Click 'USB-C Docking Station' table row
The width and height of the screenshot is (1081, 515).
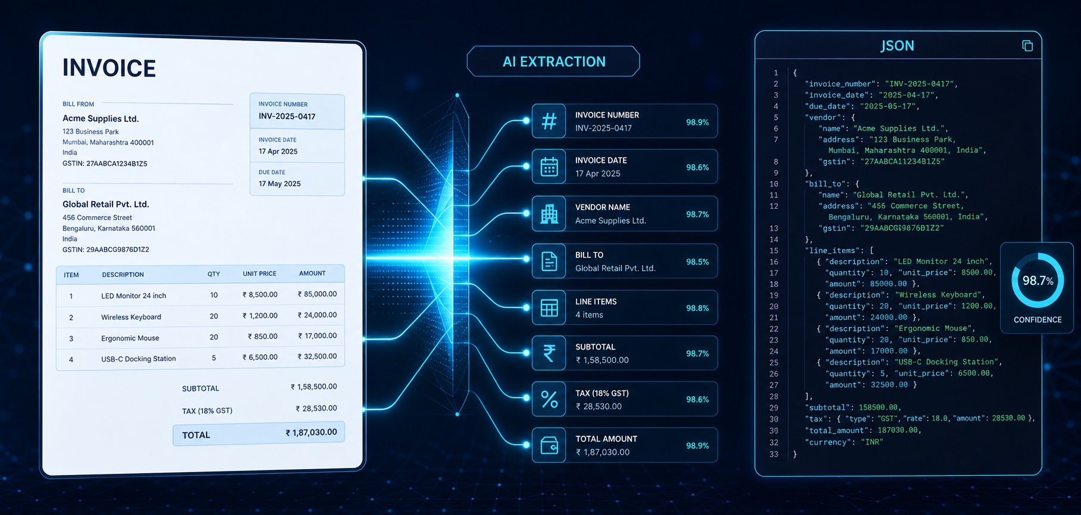200,358
